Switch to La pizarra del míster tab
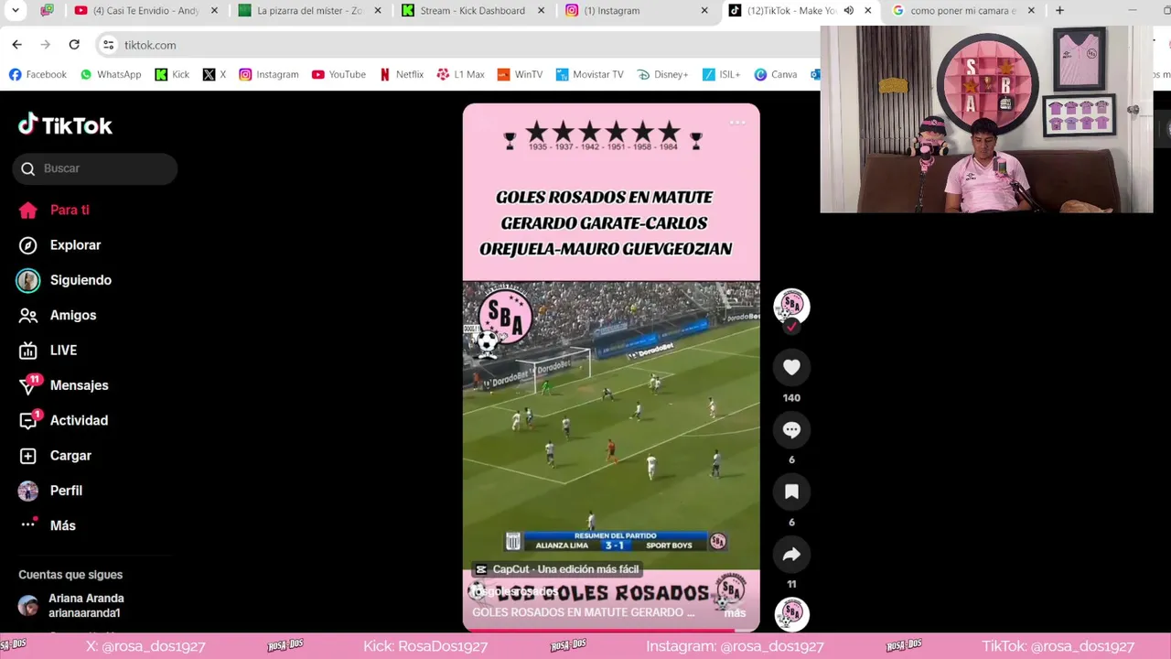Screen dimensions: 1171x659 pyautogui.click(x=309, y=11)
